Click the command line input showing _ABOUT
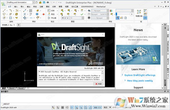The width and height of the screenshot is (170, 110). point(58,104)
